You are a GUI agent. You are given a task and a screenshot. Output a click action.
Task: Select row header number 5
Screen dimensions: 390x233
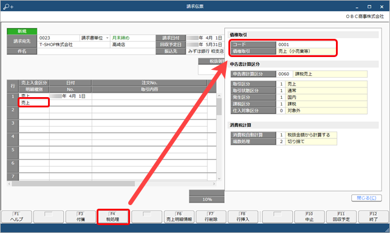(13, 153)
